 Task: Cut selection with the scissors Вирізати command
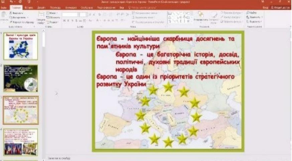(x=16, y=13)
